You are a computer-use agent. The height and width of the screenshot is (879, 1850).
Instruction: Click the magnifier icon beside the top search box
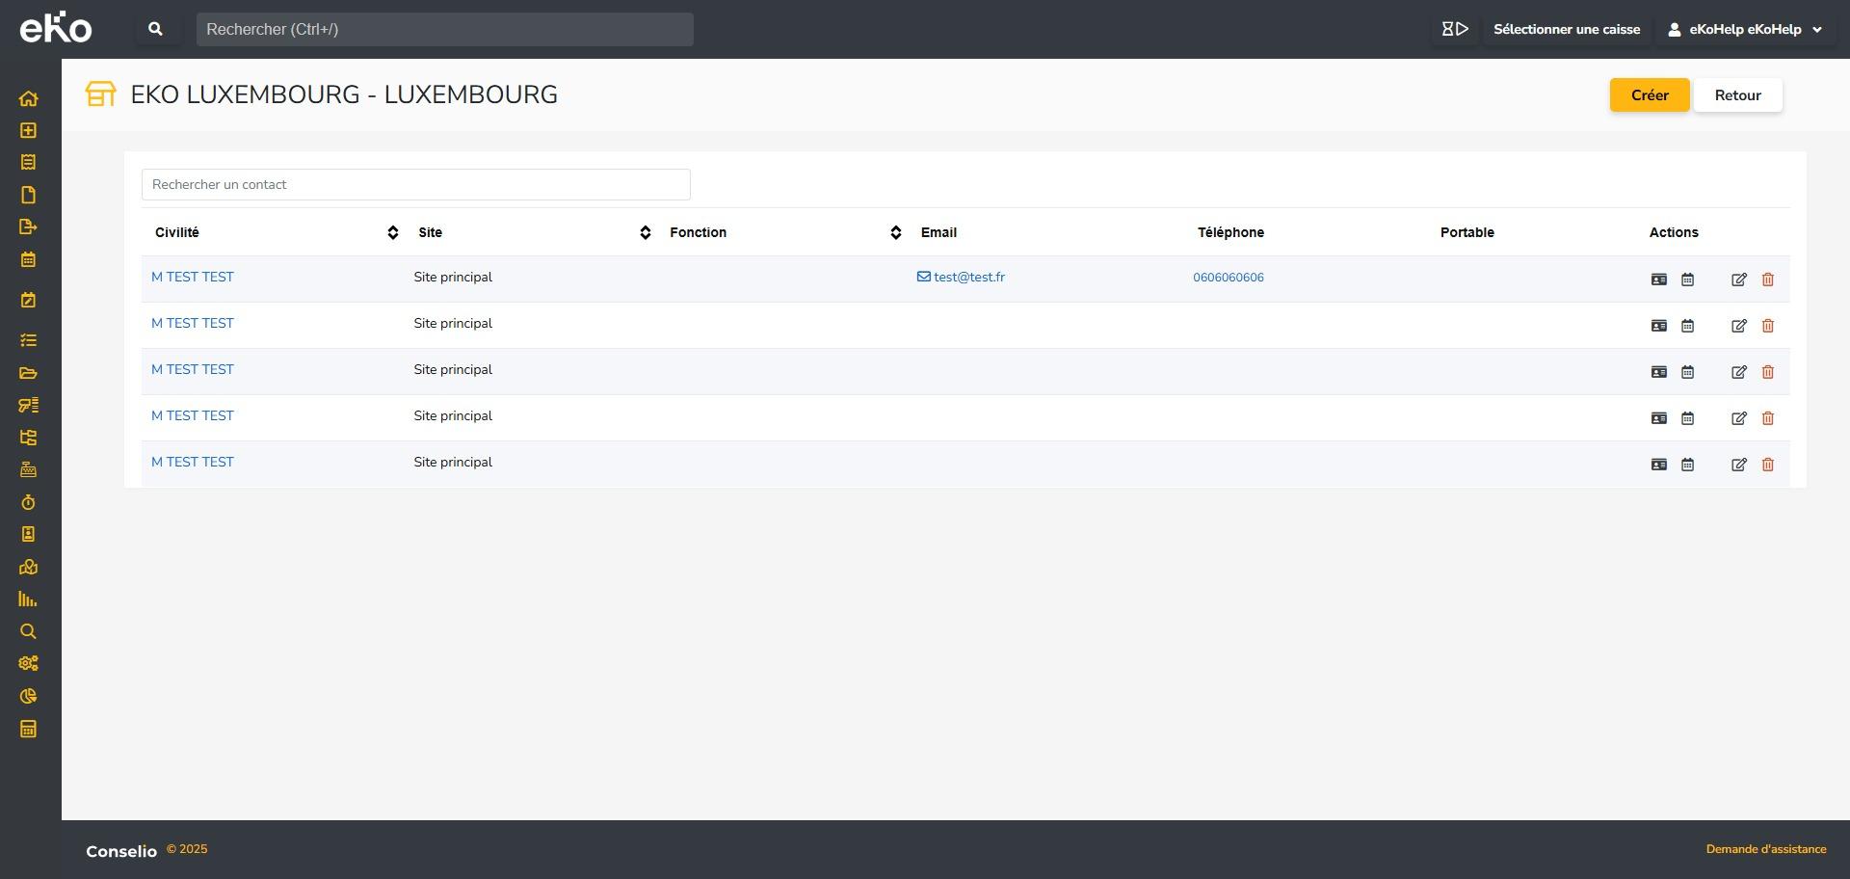[x=155, y=29]
